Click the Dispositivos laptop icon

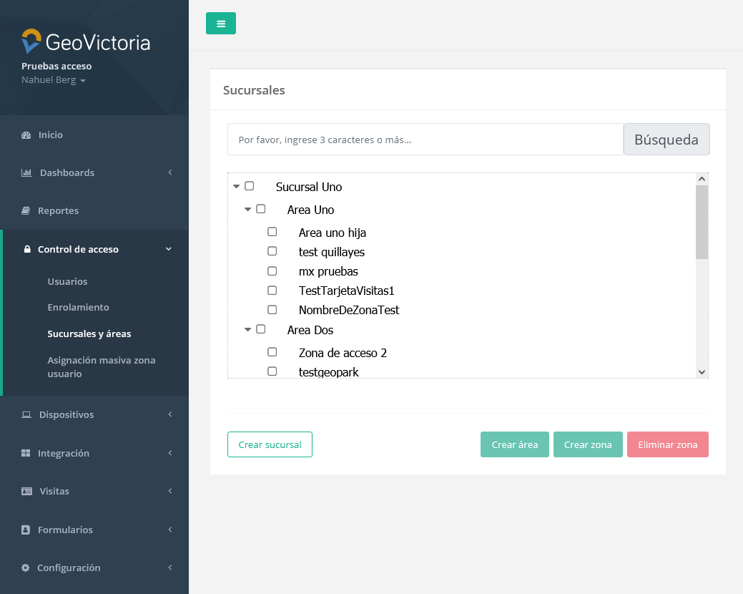click(26, 415)
